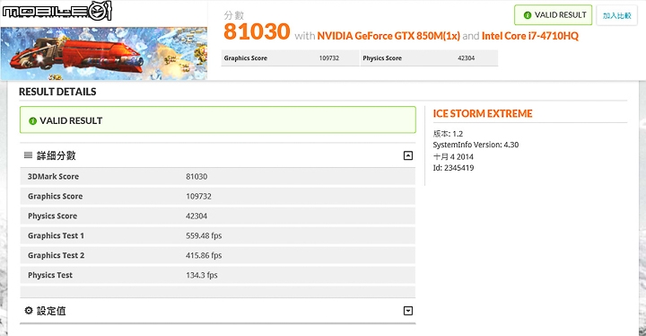Open the NVIDIA GeForce GTX 850M(1x) link
646x336 pixels.
pyautogui.click(x=388, y=36)
